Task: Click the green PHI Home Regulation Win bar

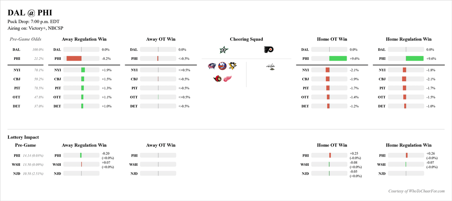Action: tap(415, 59)
